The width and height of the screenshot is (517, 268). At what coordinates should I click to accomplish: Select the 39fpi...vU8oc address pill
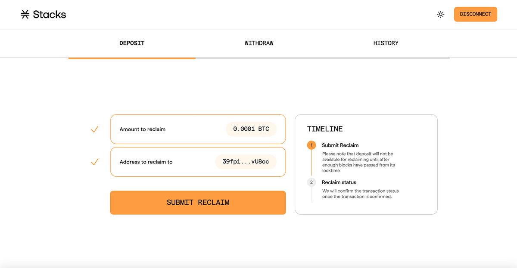click(x=246, y=162)
